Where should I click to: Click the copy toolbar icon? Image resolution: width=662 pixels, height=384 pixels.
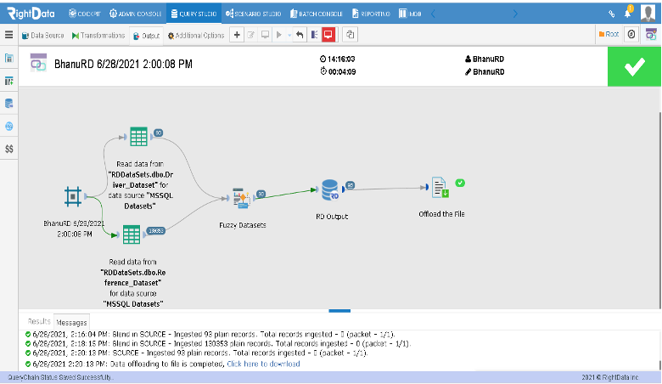click(350, 35)
